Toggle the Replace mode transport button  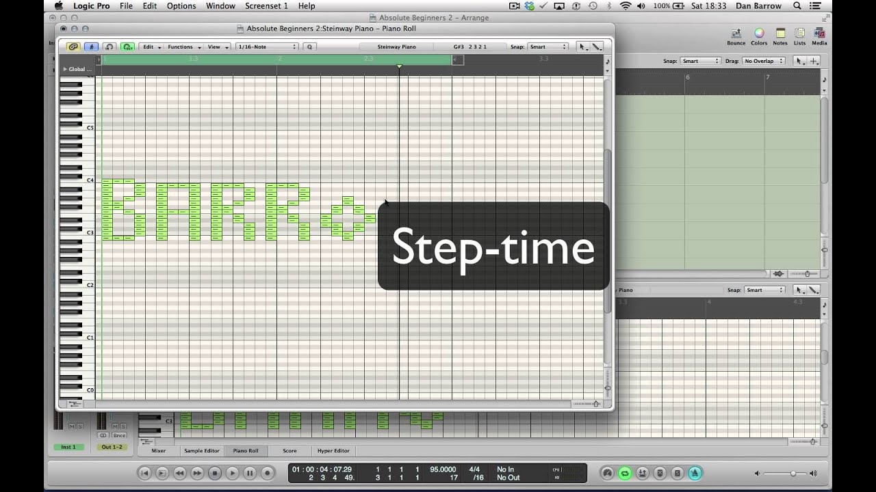coord(660,473)
